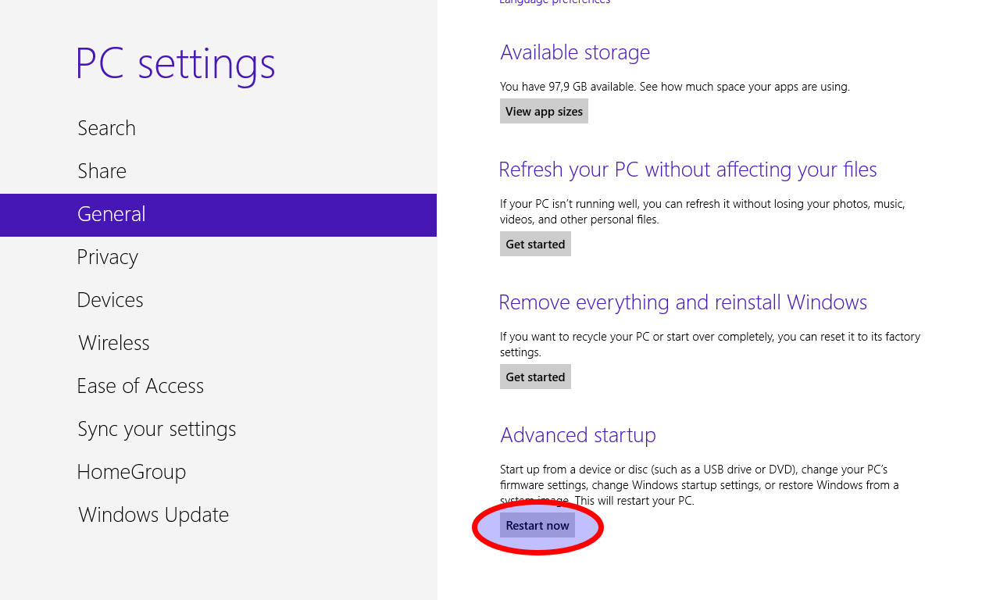Open the Search settings category
Image resolution: width=1000 pixels, height=600 pixels.
107,128
